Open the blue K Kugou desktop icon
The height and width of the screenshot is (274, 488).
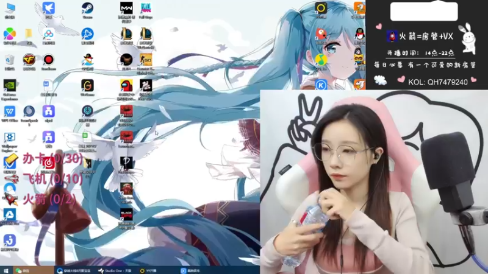point(321,85)
